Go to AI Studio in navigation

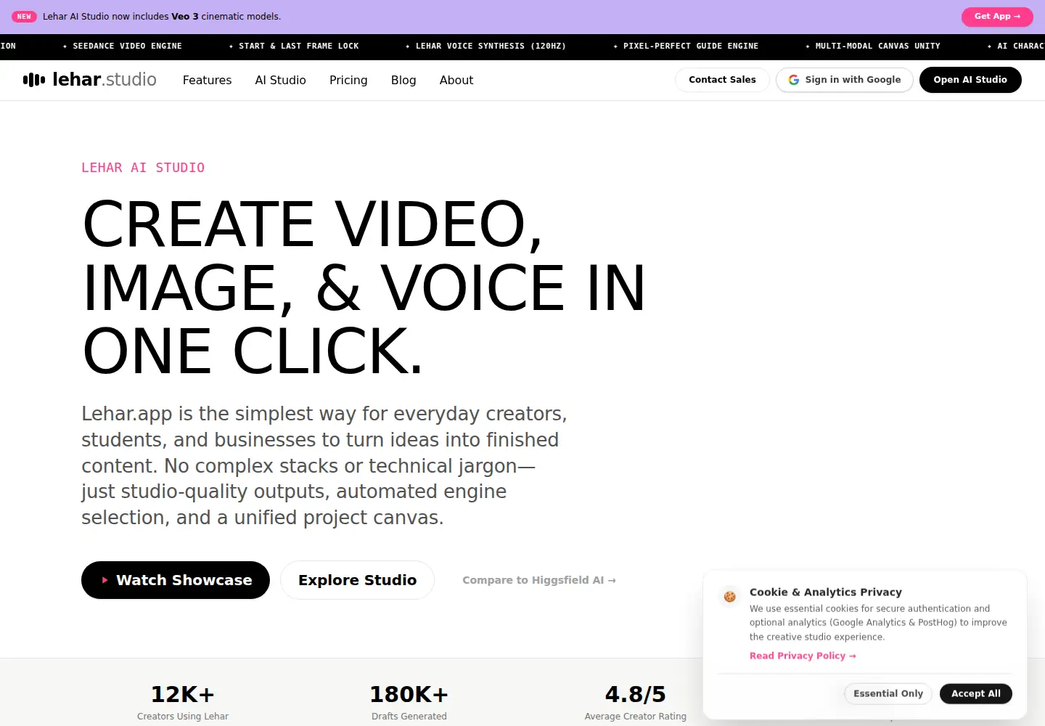click(x=280, y=80)
